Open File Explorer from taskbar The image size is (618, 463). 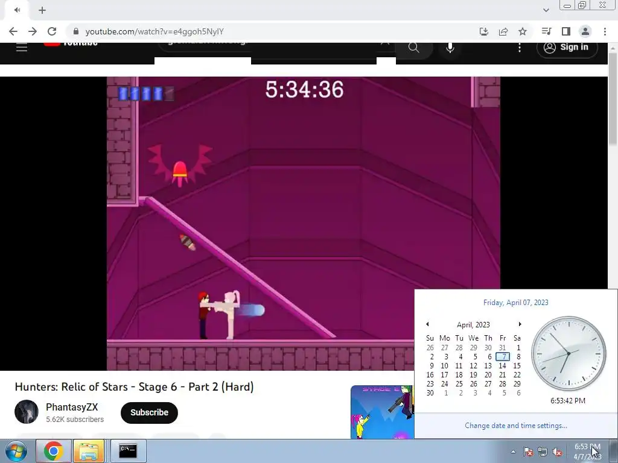coord(89,451)
